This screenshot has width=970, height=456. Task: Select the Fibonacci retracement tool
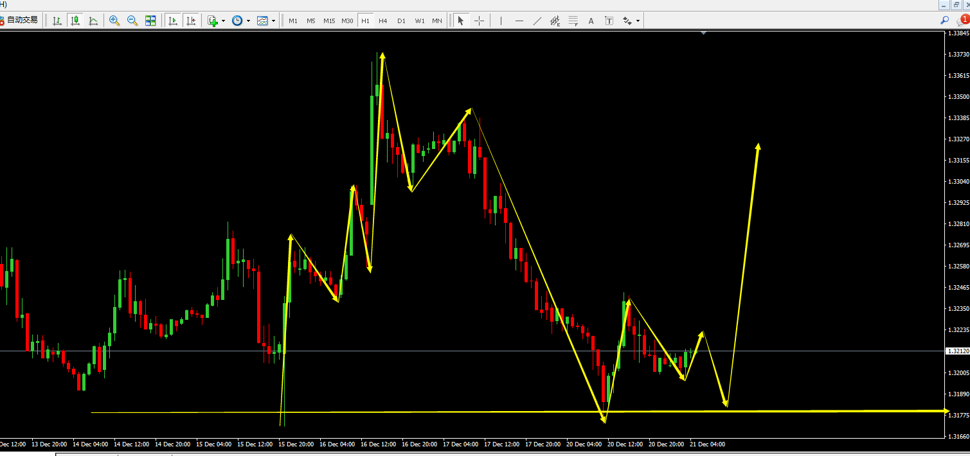[573, 21]
